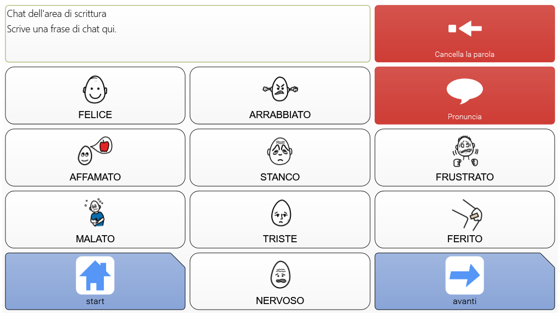Tap the ARRABBIATO angry face symbol
This screenshot has width=560, height=315.
(280, 89)
